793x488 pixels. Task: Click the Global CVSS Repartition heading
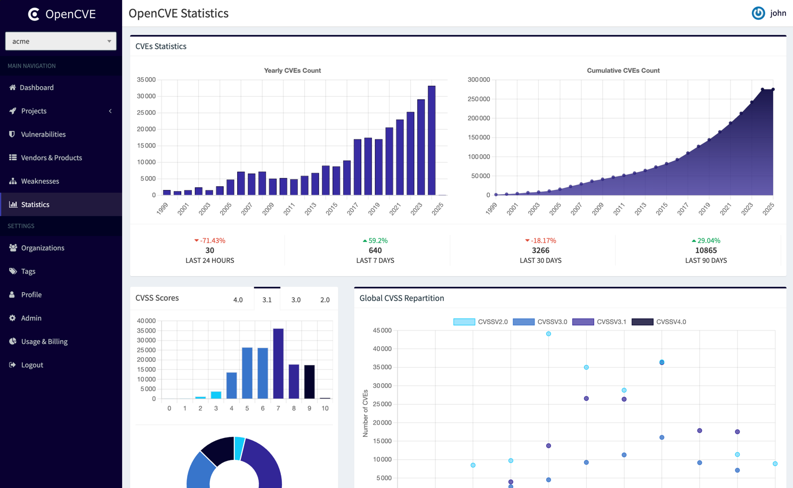(402, 298)
